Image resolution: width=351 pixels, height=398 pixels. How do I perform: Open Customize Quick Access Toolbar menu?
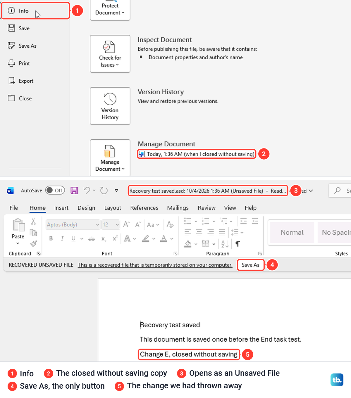[x=116, y=191]
